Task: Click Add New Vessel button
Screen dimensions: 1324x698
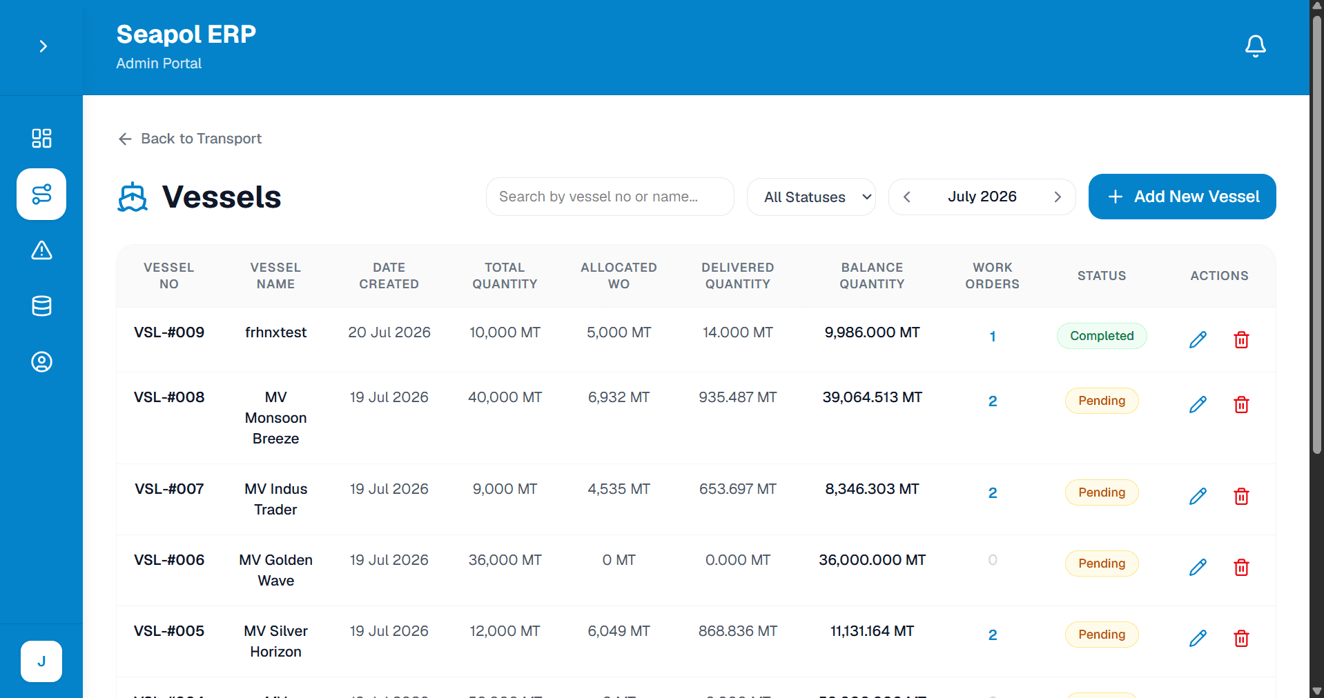Action: click(1182, 197)
